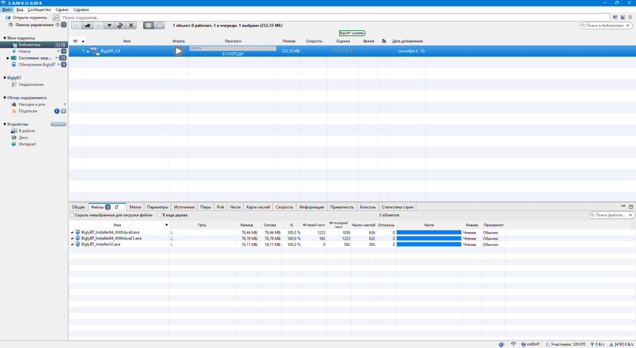The height and width of the screenshot is (348, 636).
Task: Click the BiglyBT_3.9 progress bar
Action: coord(232,49)
